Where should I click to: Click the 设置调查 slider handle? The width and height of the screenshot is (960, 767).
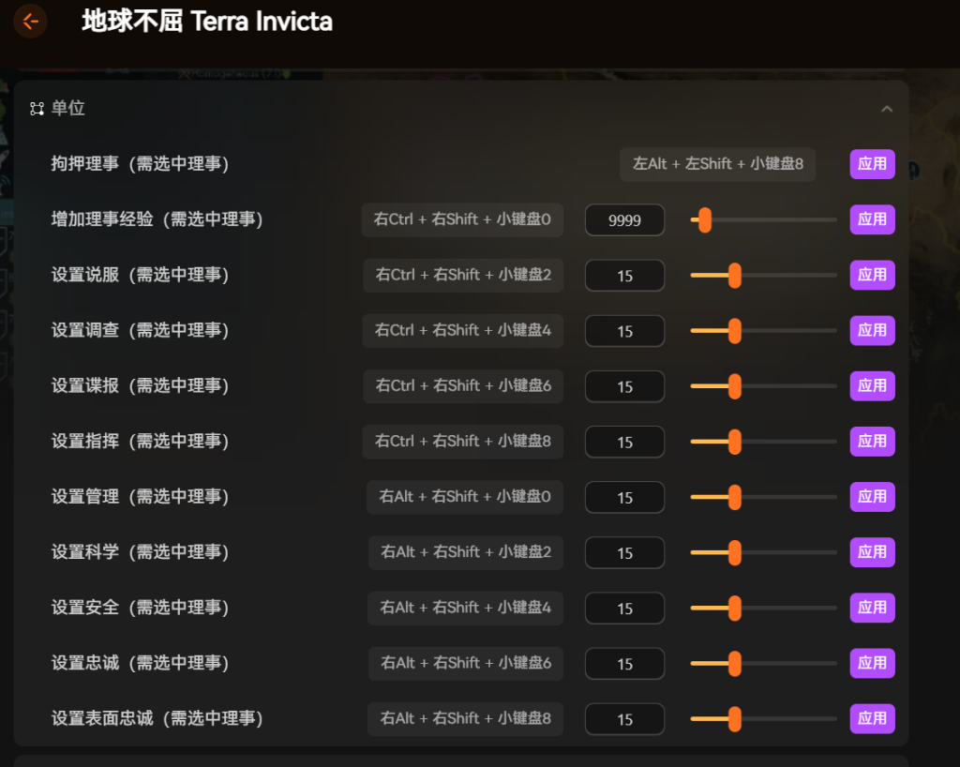[735, 330]
